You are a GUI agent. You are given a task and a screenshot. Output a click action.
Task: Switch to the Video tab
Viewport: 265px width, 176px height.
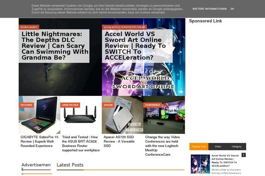click(218, 147)
